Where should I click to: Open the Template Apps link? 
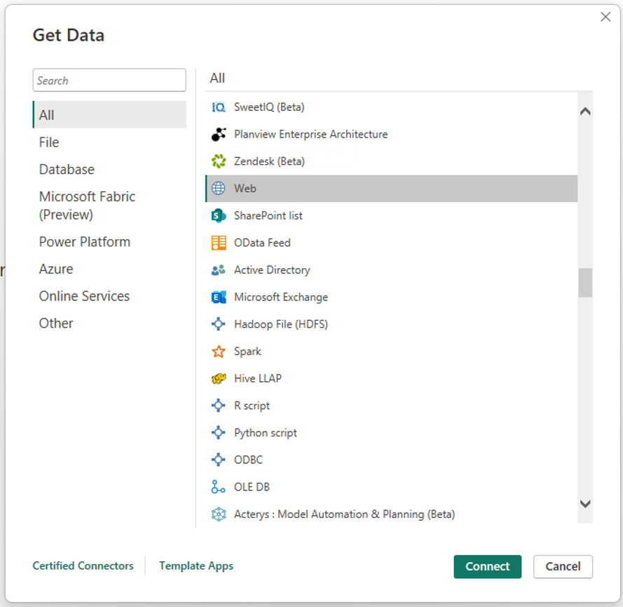click(x=196, y=566)
